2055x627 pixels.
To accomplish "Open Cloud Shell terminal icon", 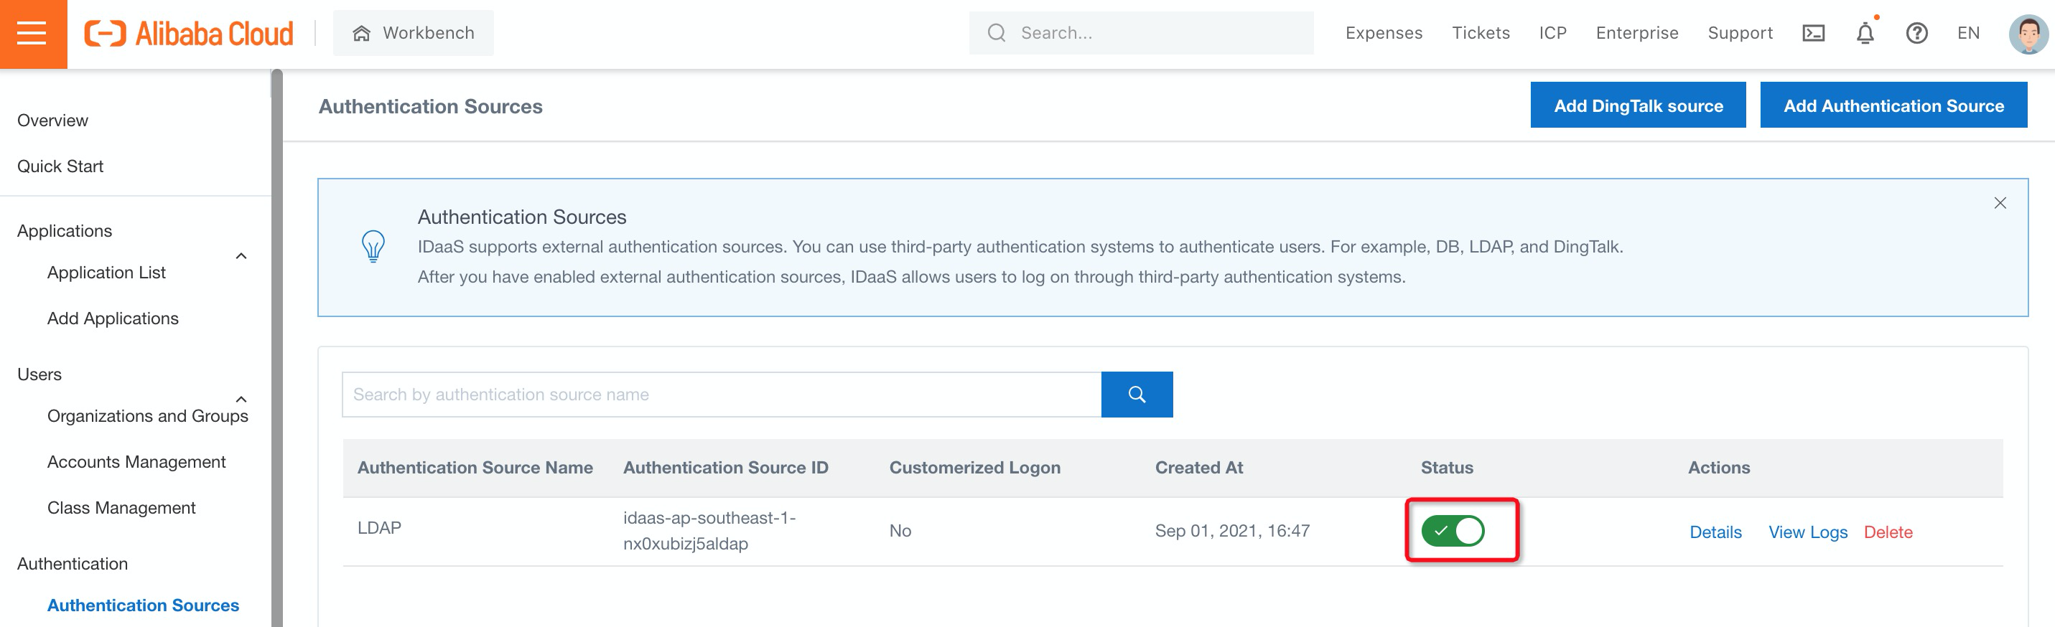I will tap(1812, 34).
